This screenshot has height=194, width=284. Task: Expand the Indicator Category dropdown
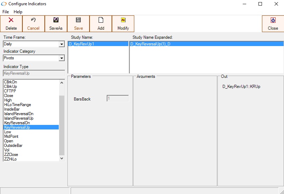coord(62,58)
